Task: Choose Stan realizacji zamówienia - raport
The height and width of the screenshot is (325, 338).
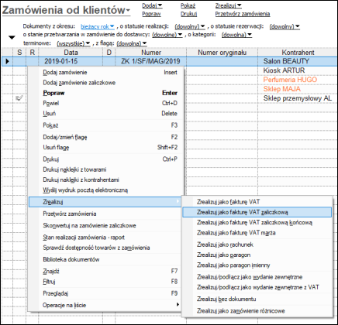Action: pos(106,238)
